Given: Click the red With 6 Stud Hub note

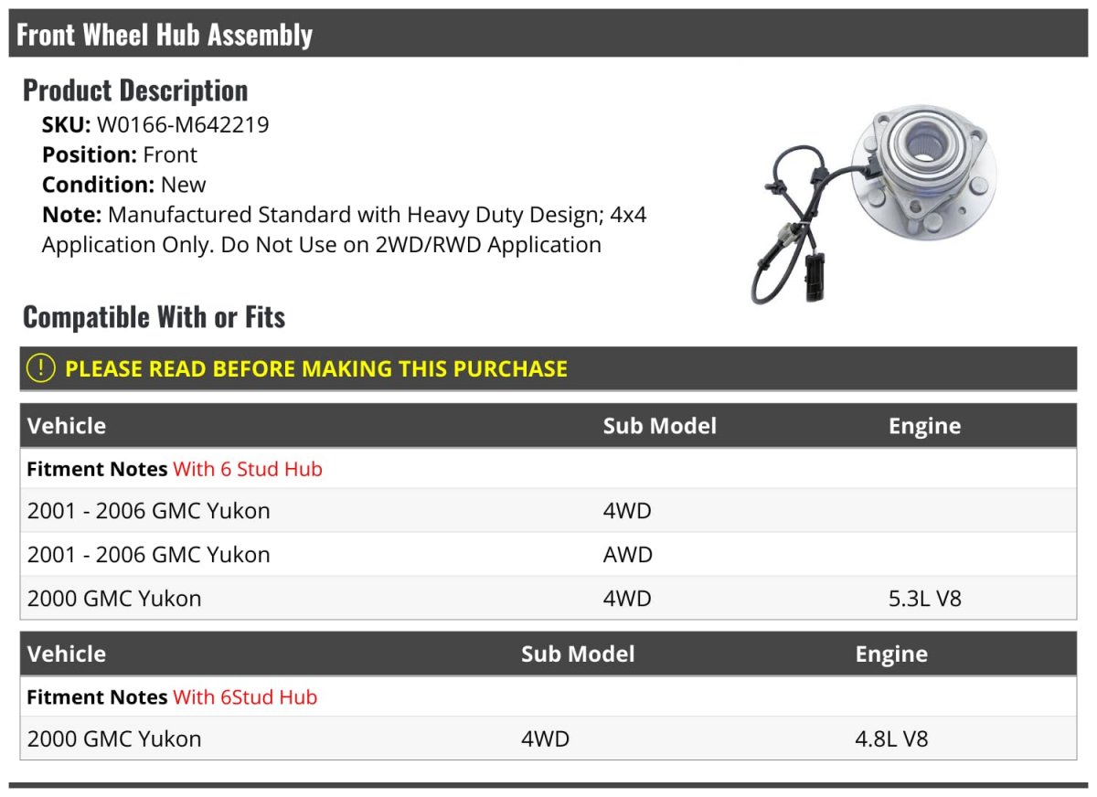Looking at the screenshot, I should click(248, 469).
